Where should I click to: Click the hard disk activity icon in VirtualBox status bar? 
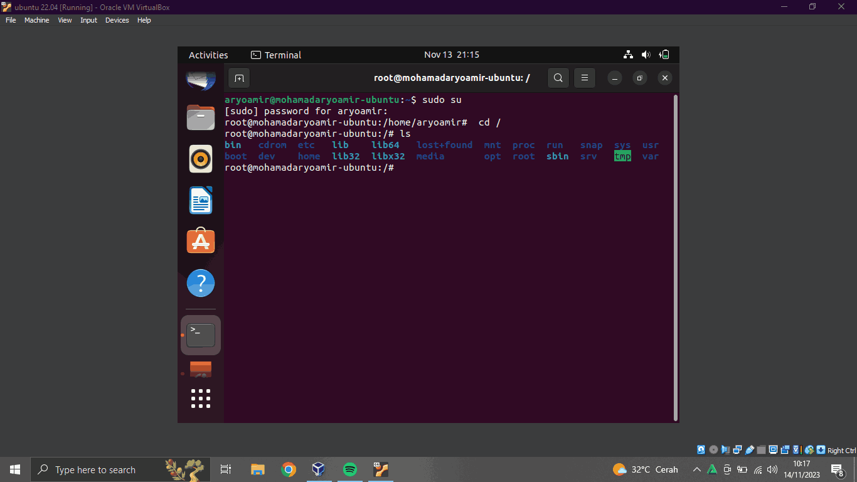click(701, 450)
